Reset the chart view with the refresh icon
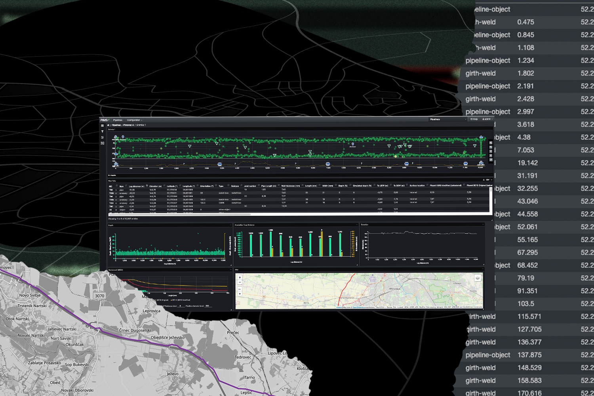594x396 pixels. (491, 159)
